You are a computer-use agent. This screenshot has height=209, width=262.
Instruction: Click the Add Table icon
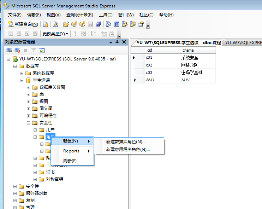point(104,34)
